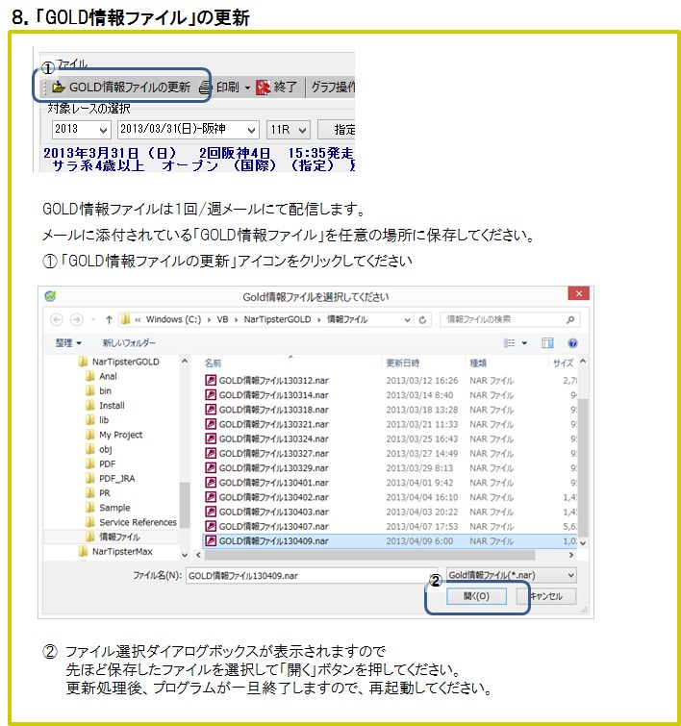Expand the address bar history dropdown
This screenshot has height=726, width=681.
407,320
